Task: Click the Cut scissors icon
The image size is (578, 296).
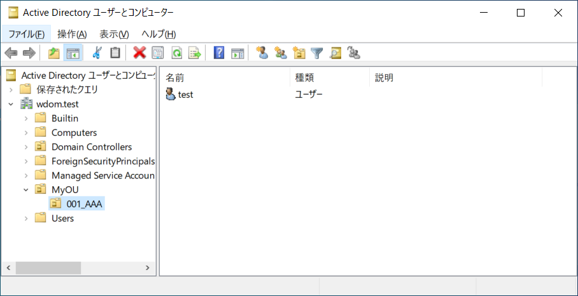Action: pyautogui.click(x=97, y=53)
